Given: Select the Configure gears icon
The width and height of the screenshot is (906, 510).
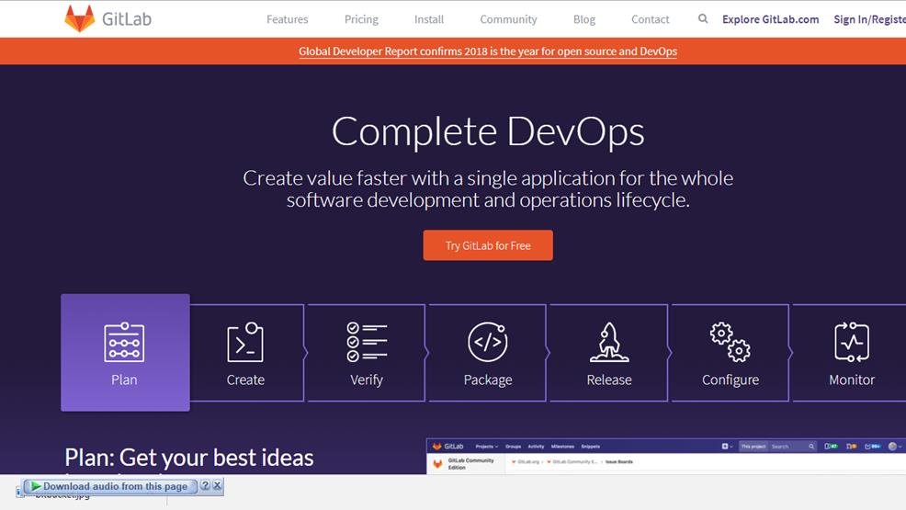Looking at the screenshot, I should (730, 342).
